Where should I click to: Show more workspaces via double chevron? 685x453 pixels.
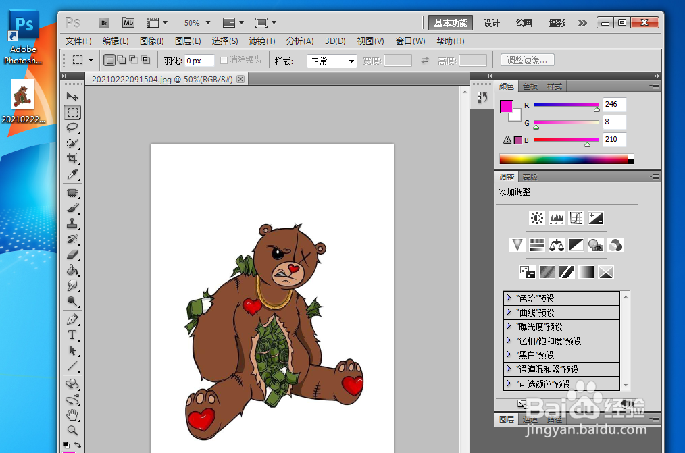pos(582,23)
